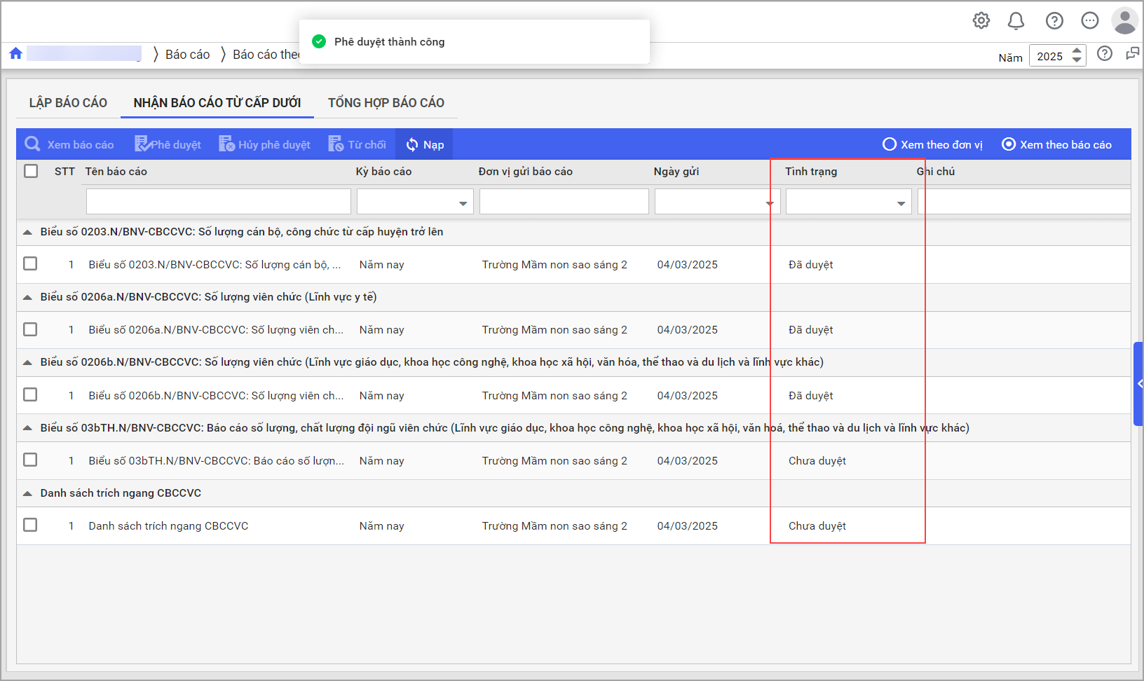1144x681 pixels.
Task: Open the settings gear icon
Action: (x=981, y=20)
